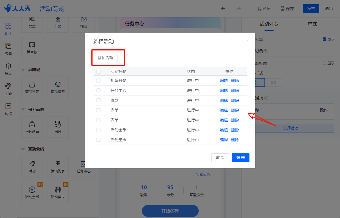Click the redo arrow icon
The height and width of the screenshot is (218, 340).
tap(238, 9)
